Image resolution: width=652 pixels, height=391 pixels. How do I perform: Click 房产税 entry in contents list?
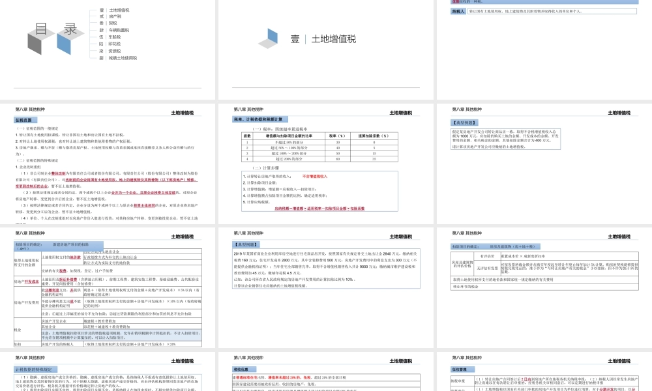point(115,17)
